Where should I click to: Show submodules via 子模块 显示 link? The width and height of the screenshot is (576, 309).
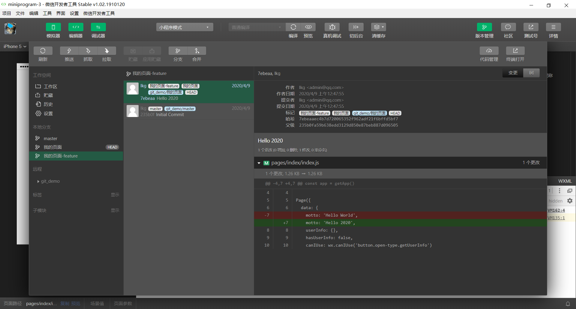pyautogui.click(x=115, y=210)
